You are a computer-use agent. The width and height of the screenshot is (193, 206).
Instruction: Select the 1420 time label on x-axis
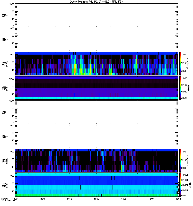42,199
